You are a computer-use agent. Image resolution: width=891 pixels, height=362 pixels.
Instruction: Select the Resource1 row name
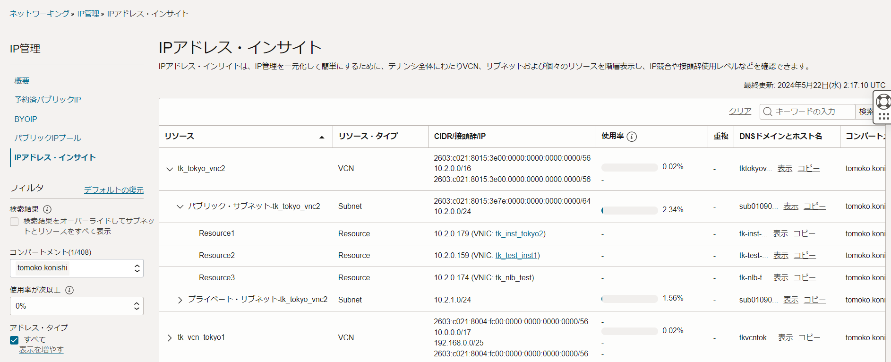[216, 233]
